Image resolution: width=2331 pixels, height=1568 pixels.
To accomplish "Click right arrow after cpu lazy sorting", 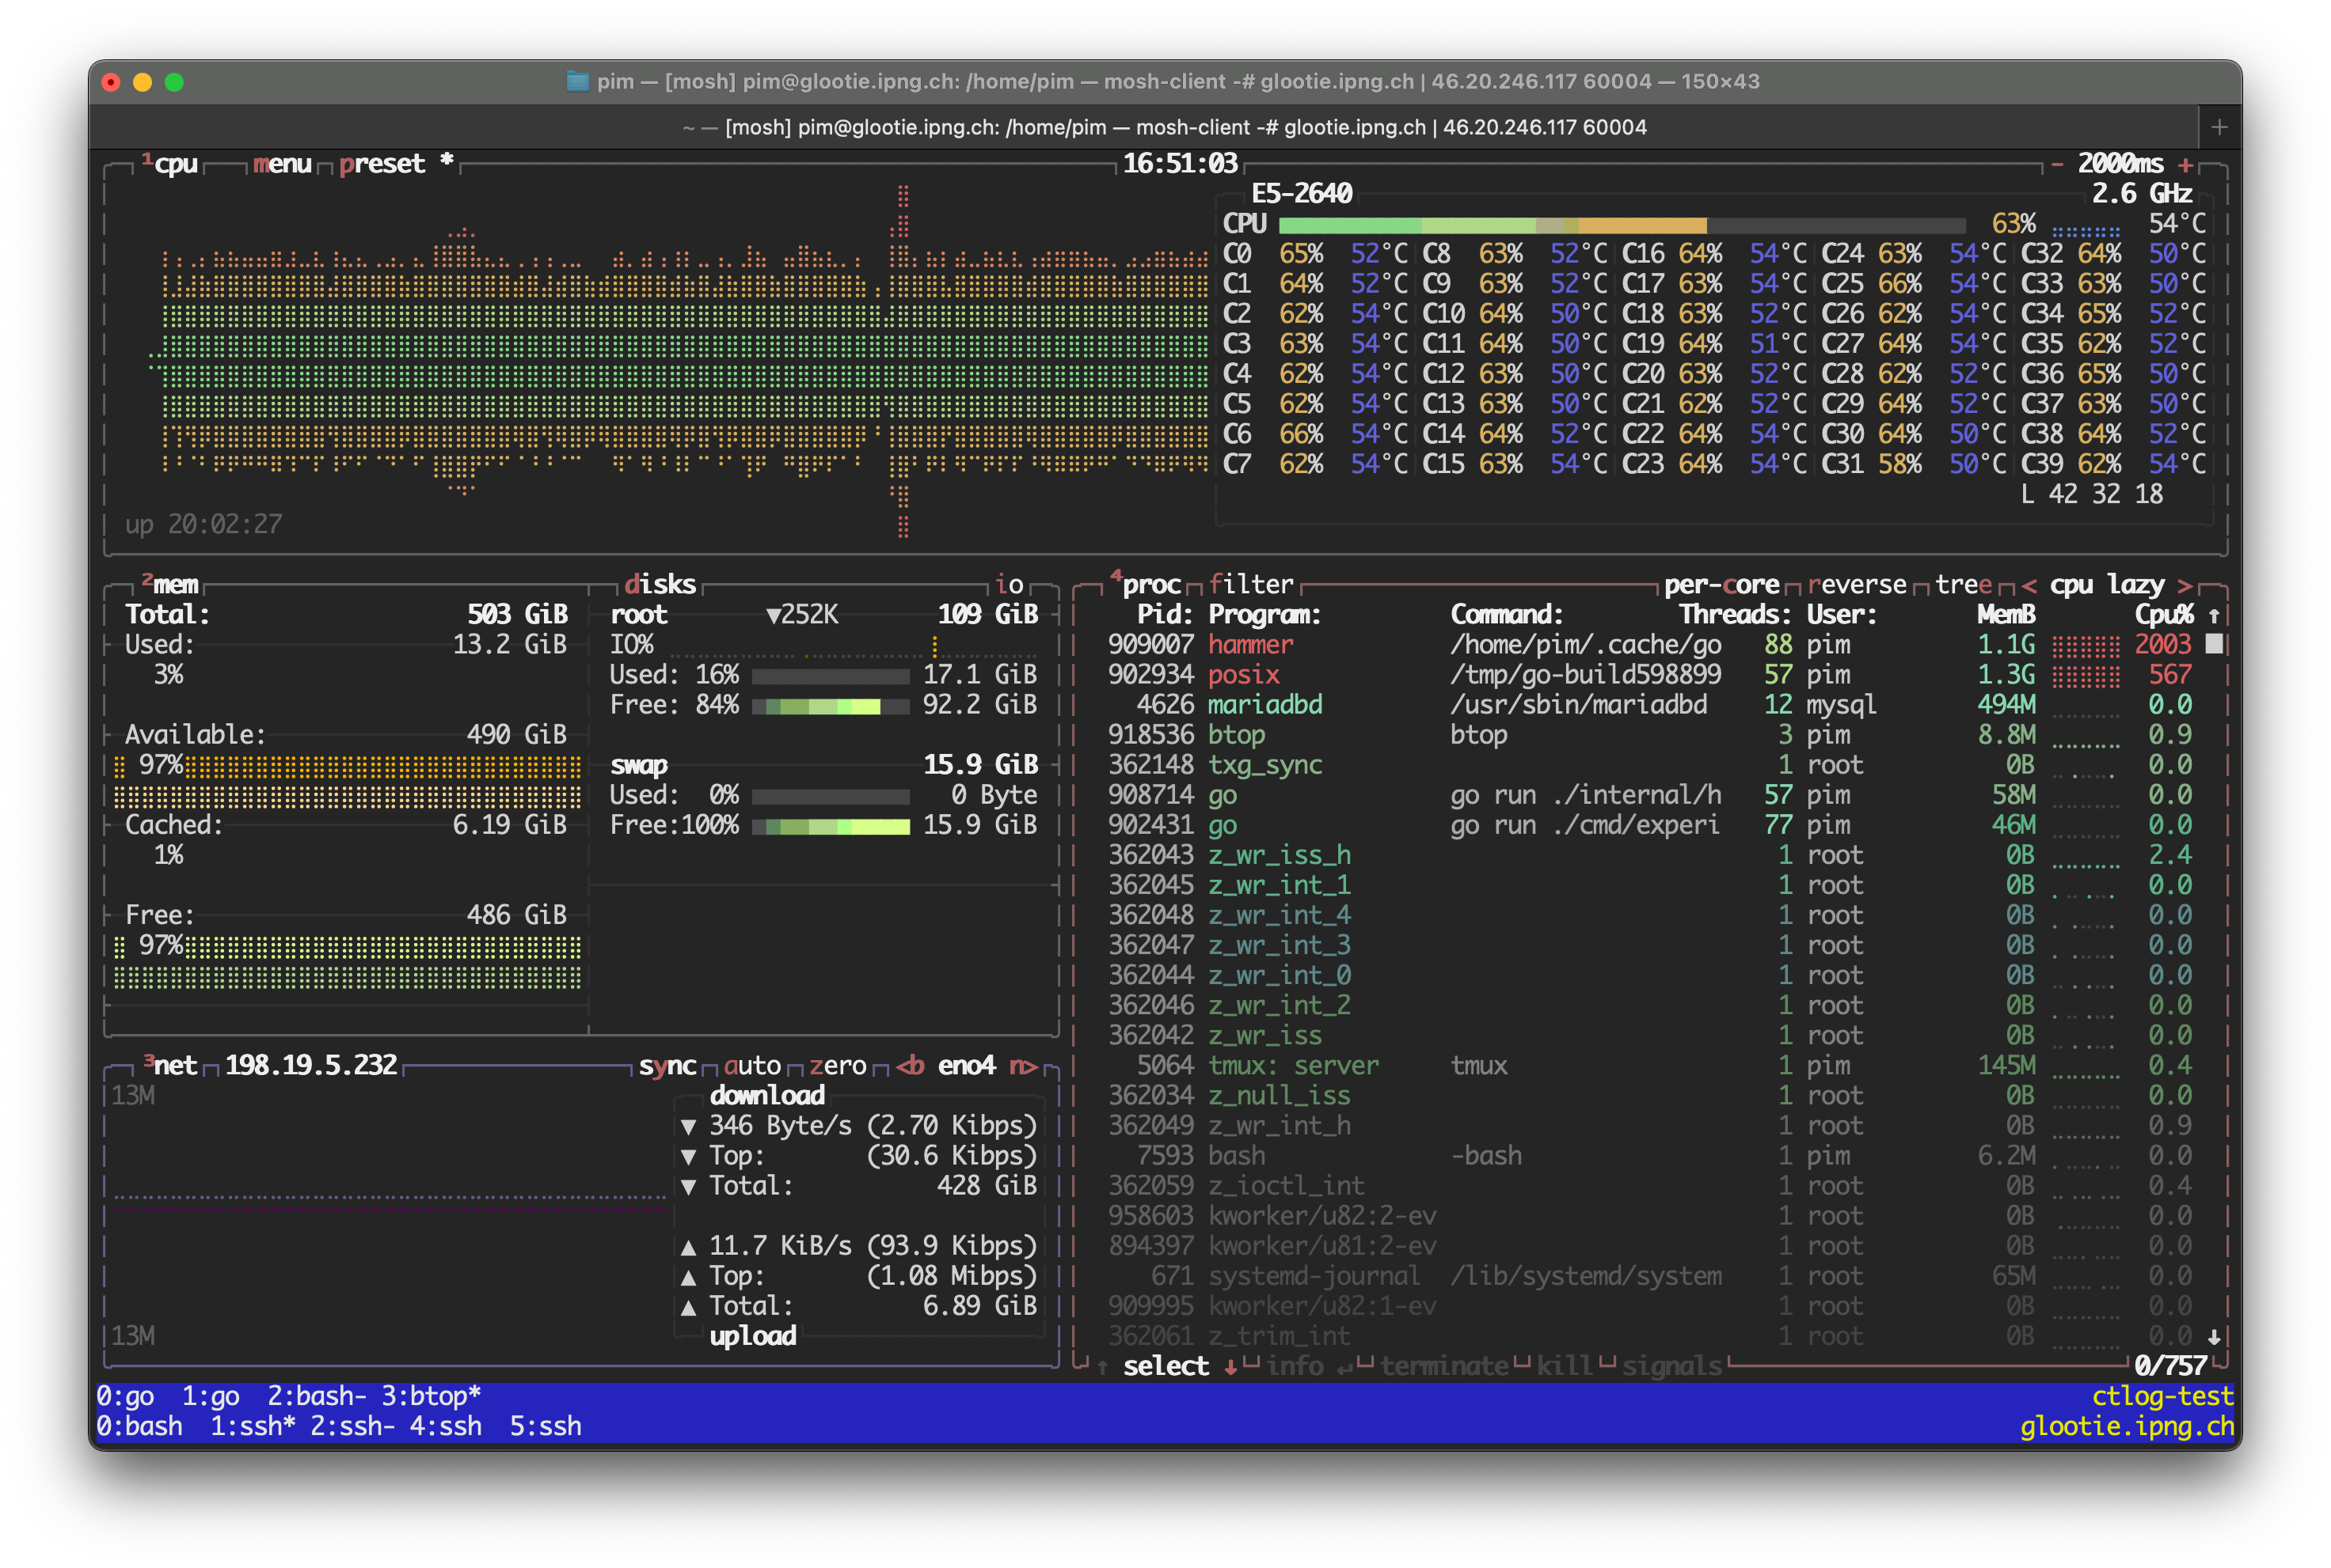I will click(2185, 585).
